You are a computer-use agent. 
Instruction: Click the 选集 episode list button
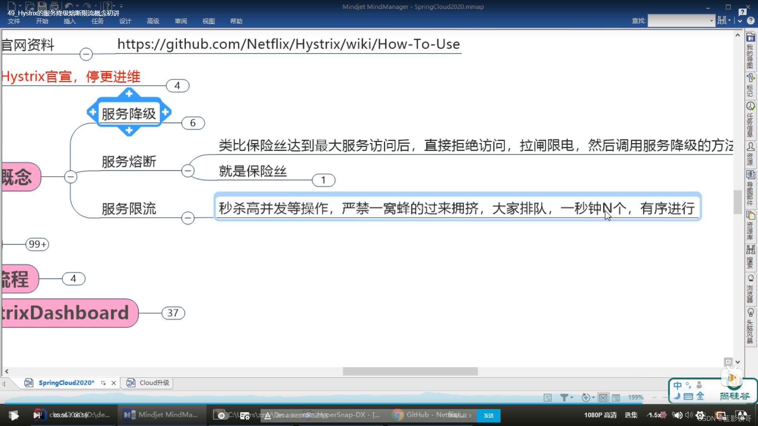[x=631, y=415]
